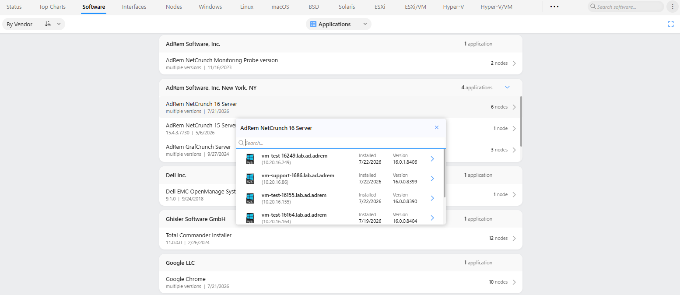Click the 4 applications count

[477, 88]
